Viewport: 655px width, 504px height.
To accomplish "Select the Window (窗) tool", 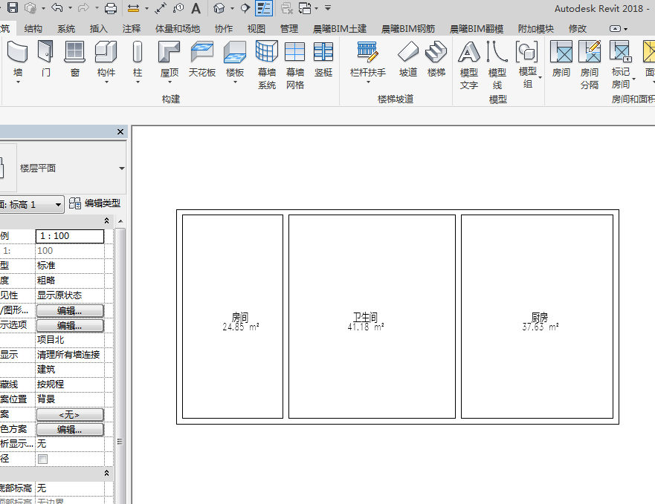I will [75, 59].
